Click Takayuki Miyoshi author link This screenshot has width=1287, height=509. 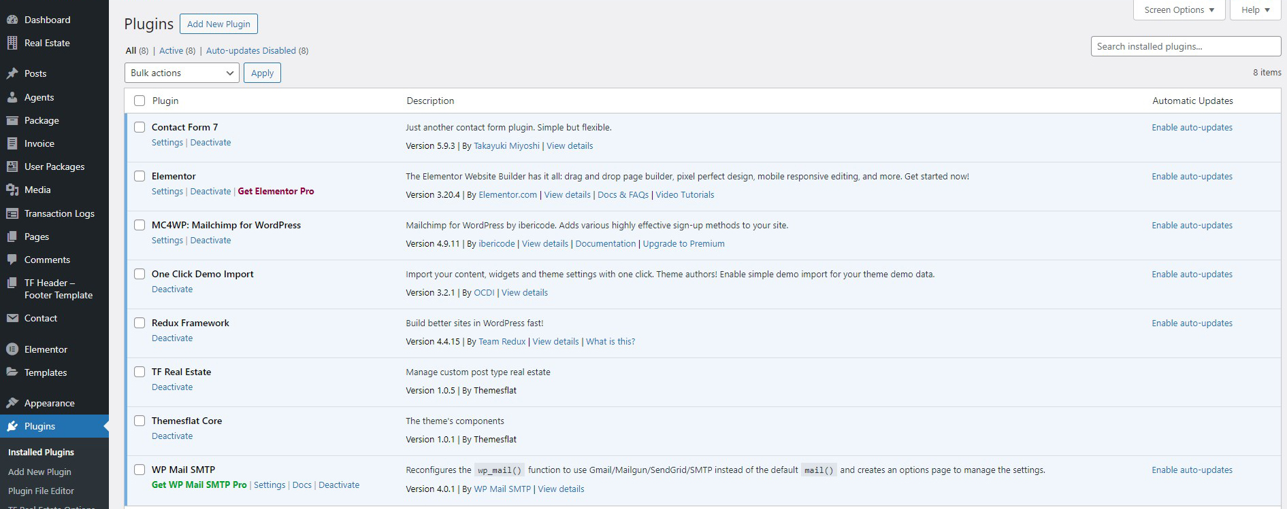506,145
